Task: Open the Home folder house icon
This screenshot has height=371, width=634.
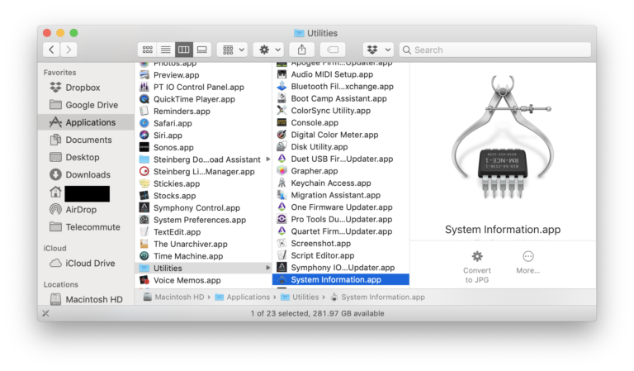Action: pyautogui.click(x=55, y=193)
